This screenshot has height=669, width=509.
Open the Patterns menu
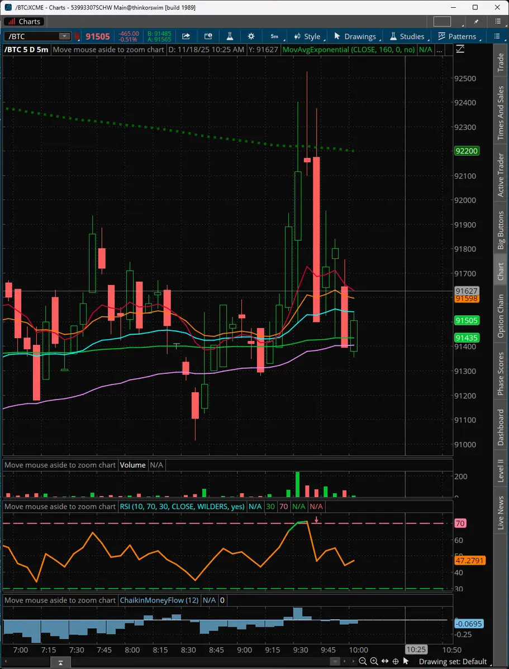pyautogui.click(x=458, y=36)
